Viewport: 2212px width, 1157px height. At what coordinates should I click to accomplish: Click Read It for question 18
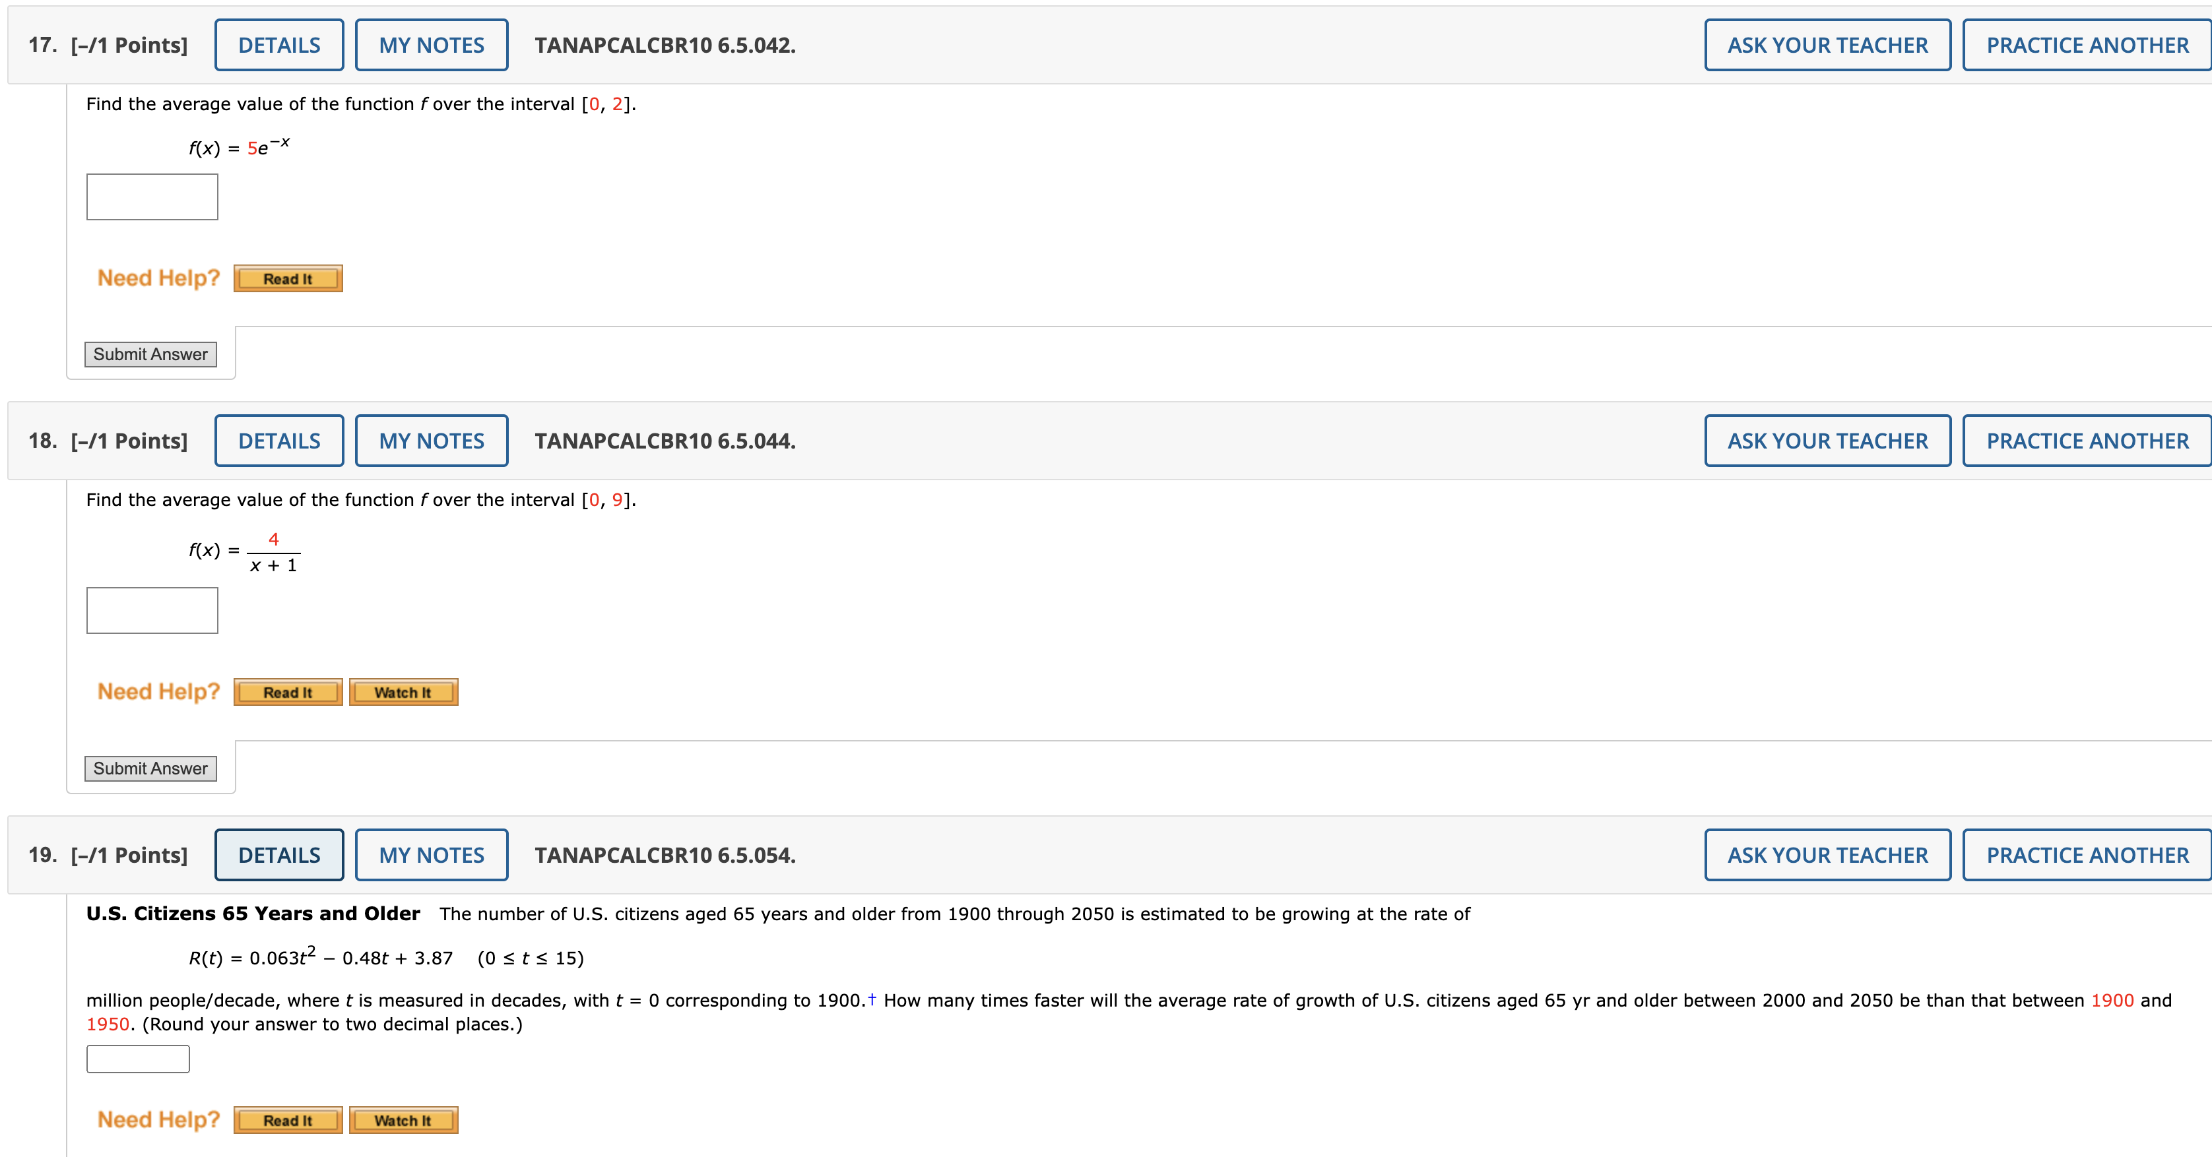(x=288, y=692)
